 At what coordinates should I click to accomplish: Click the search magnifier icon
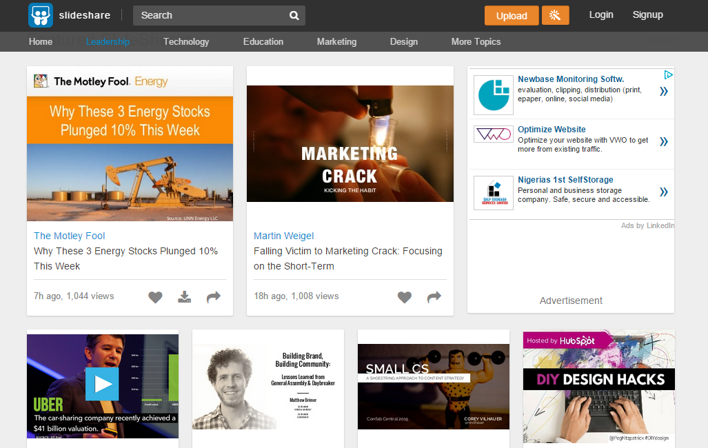294,15
